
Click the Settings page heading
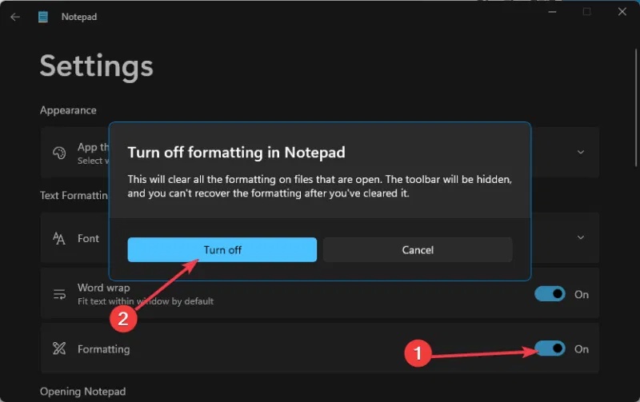[96, 66]
